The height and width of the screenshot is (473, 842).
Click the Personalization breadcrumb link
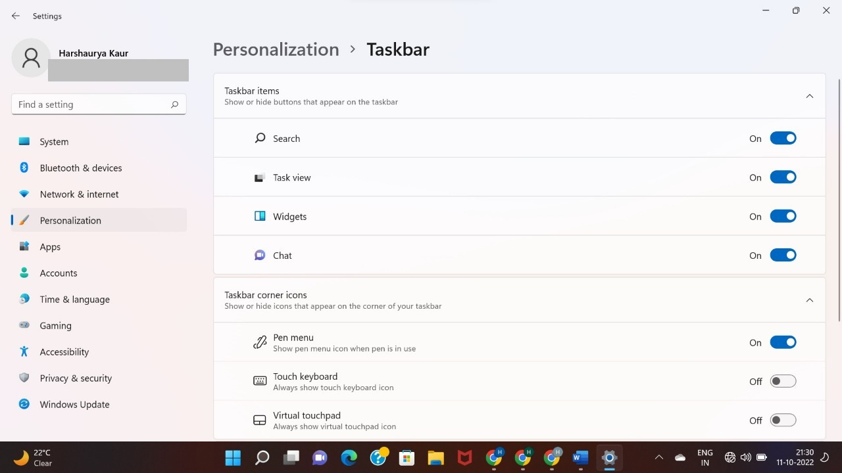point(276,49)
